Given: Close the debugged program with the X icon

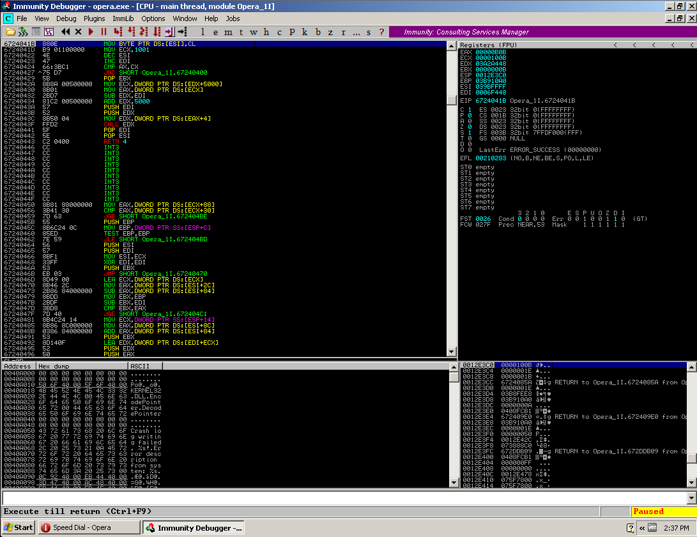Looking at the screenshot, I should tap(78, 32).
